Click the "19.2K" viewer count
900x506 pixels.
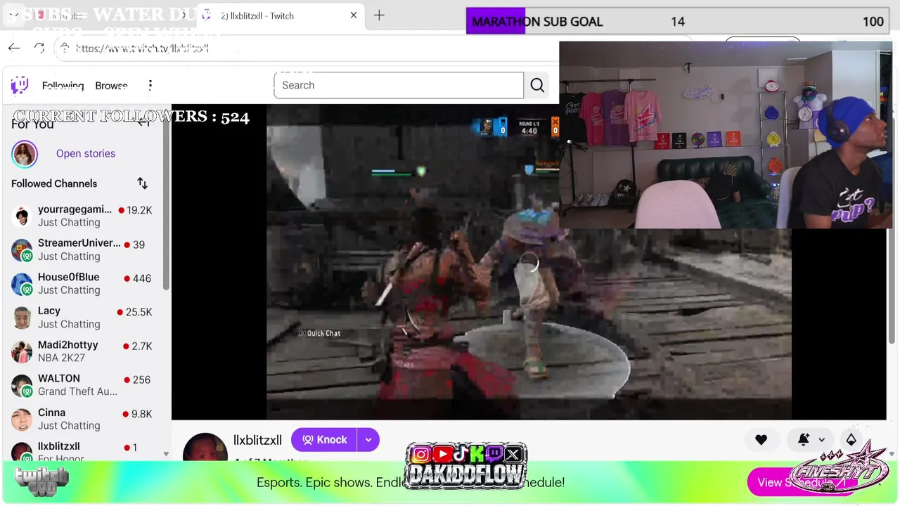[139, 210]
